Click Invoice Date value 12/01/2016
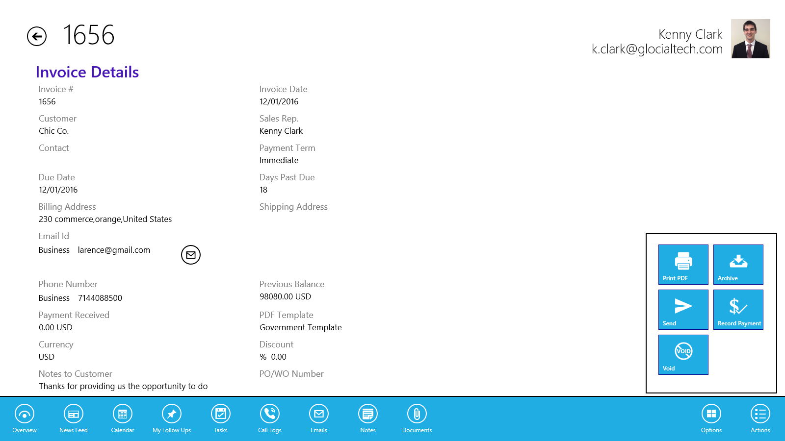The width and height of the screenshot is (785, 441). pos(279,101)
